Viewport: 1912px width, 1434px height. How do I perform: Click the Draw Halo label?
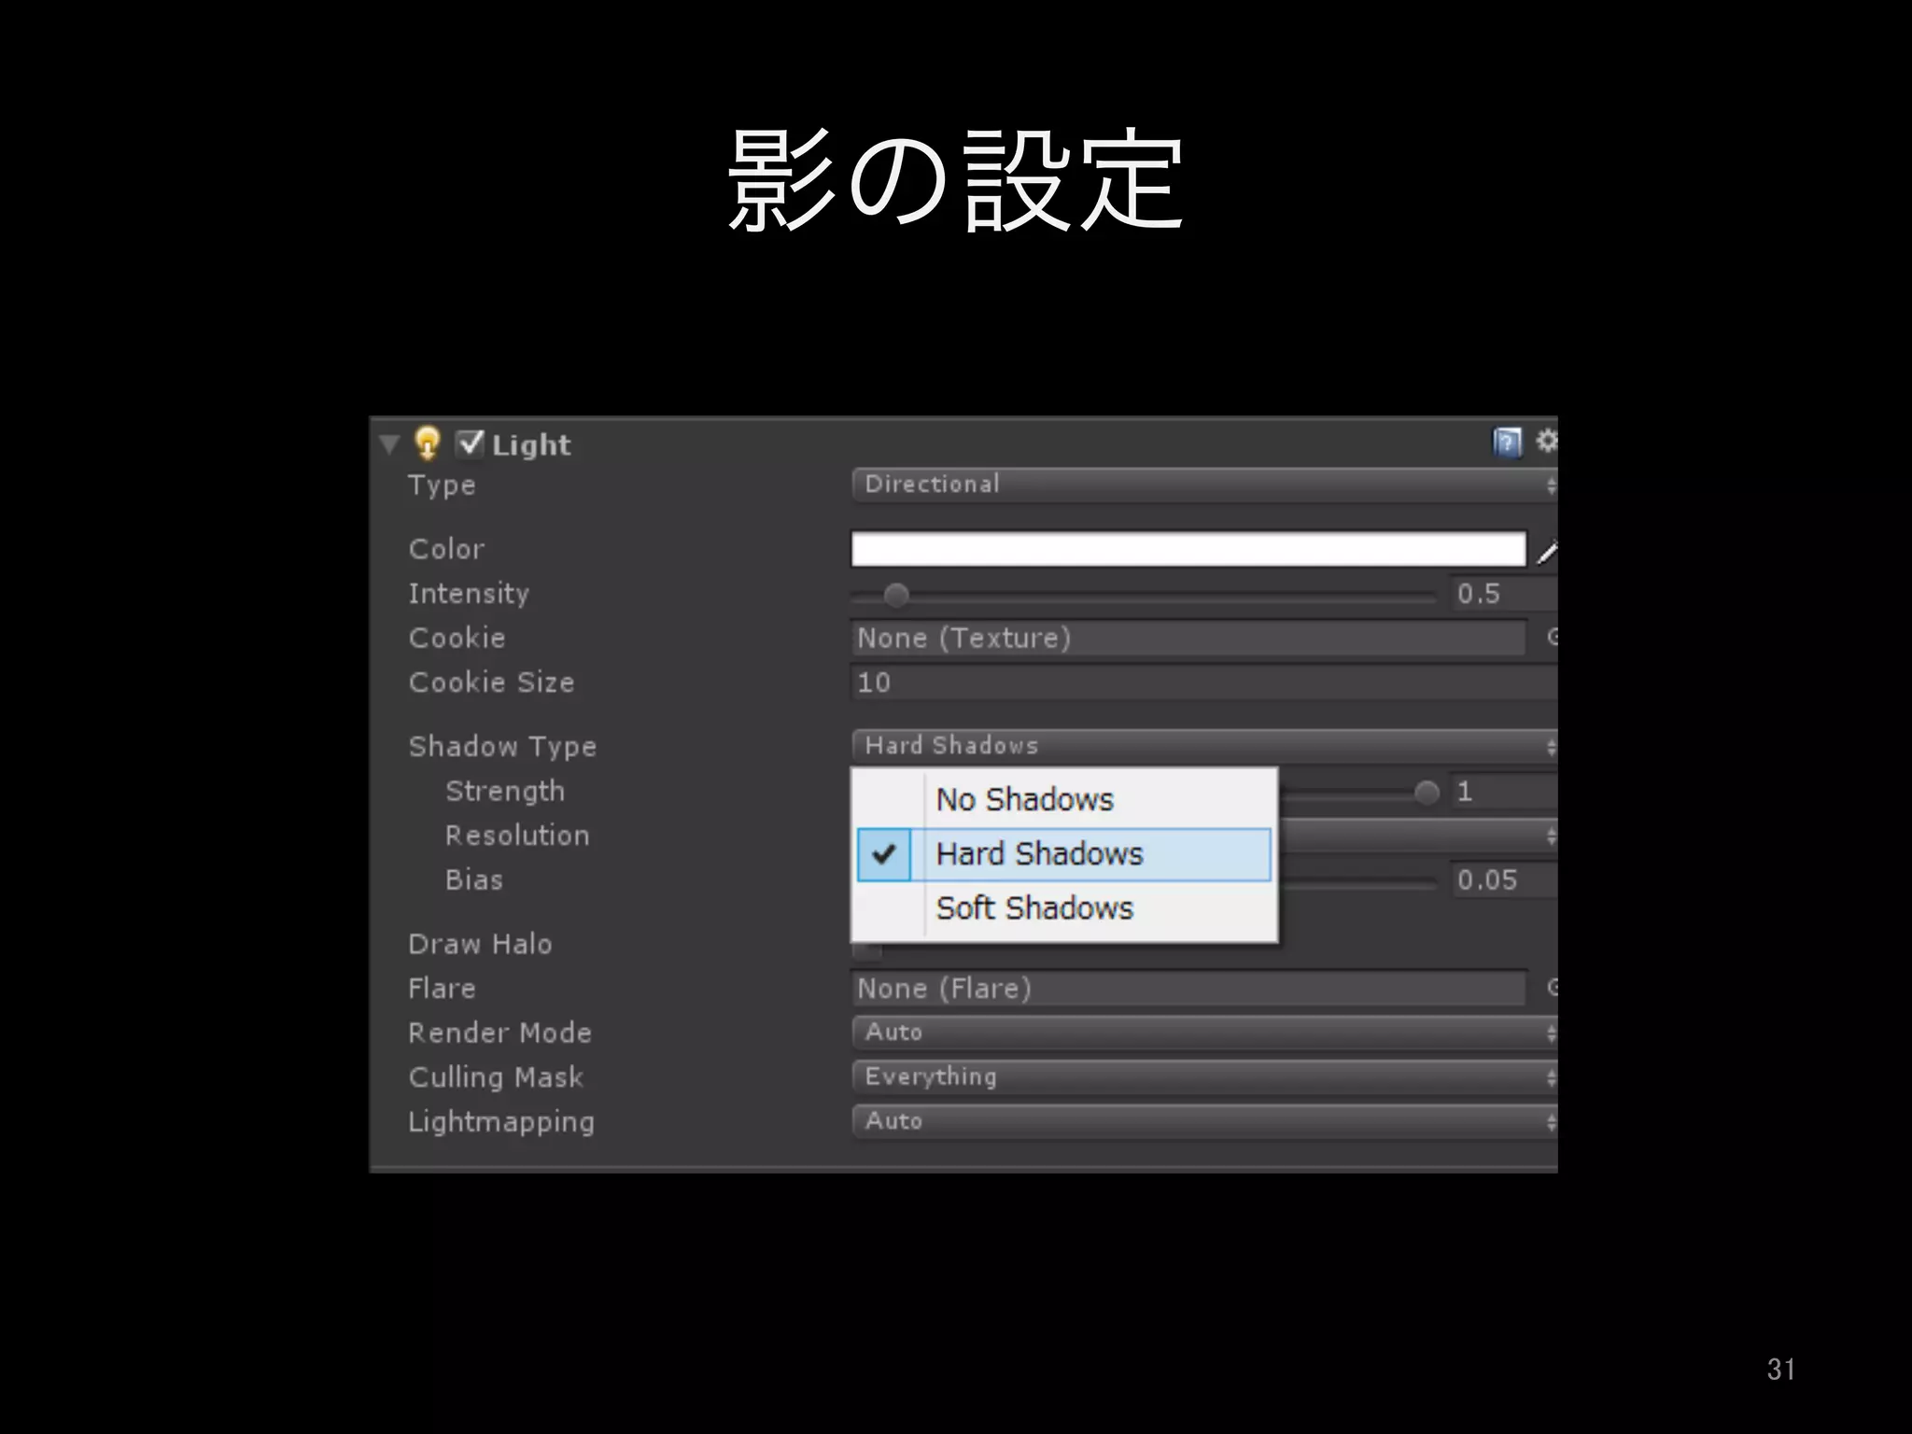click(480, 944)
